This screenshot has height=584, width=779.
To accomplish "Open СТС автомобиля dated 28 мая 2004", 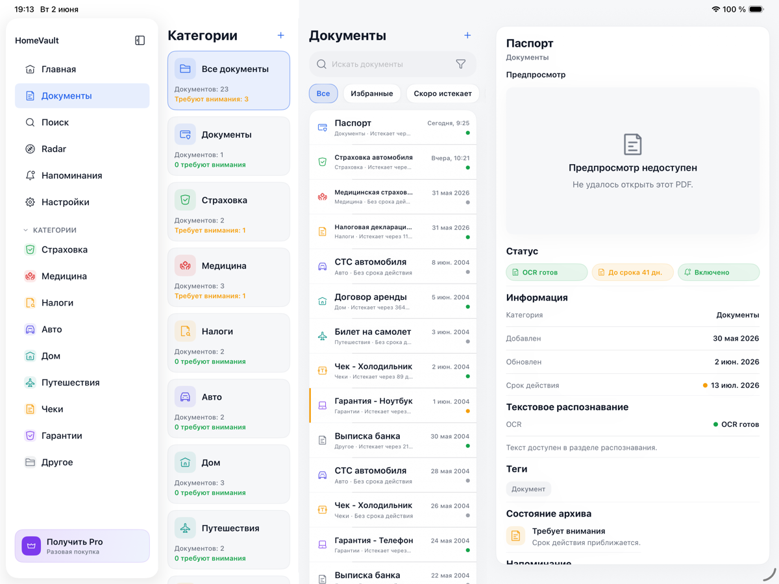I will tap(393, 475).
